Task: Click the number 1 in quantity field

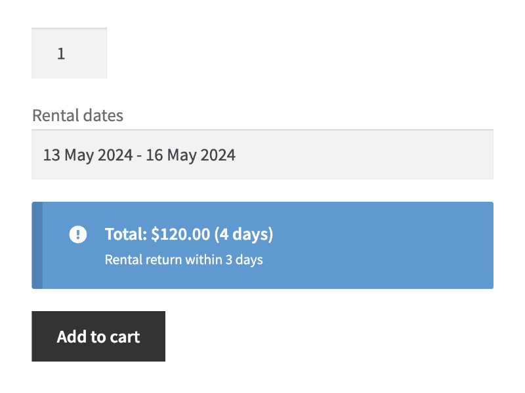Action: coord(61,54)
